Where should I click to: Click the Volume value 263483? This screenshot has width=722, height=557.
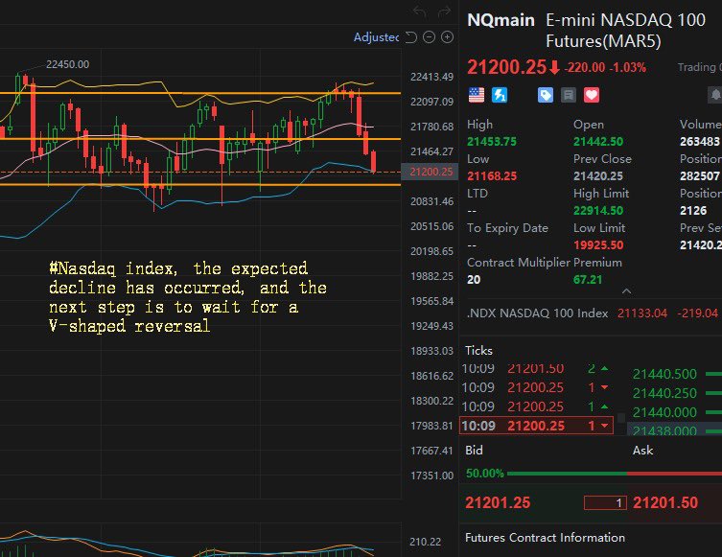click(699, 142)
